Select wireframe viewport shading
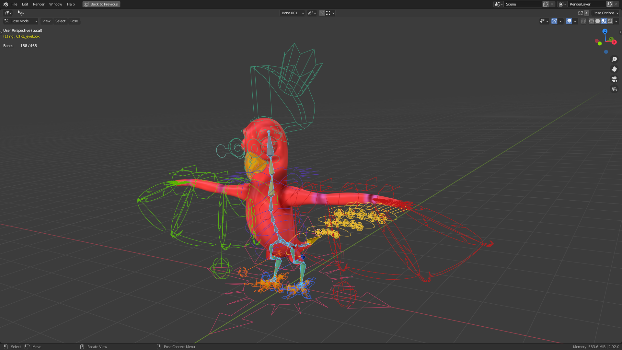 tap(592, 21)
